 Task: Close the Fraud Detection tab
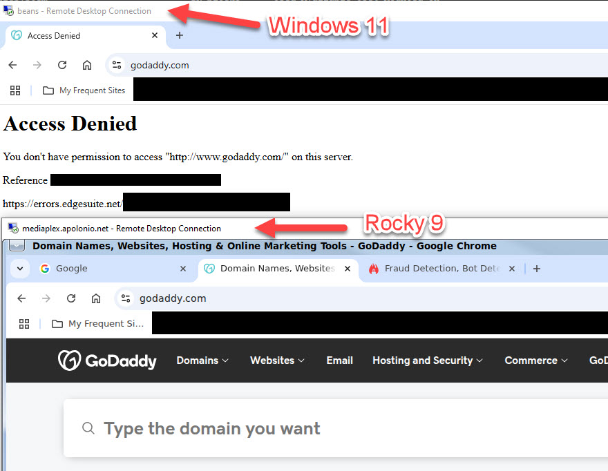click(x=512, y=268)
